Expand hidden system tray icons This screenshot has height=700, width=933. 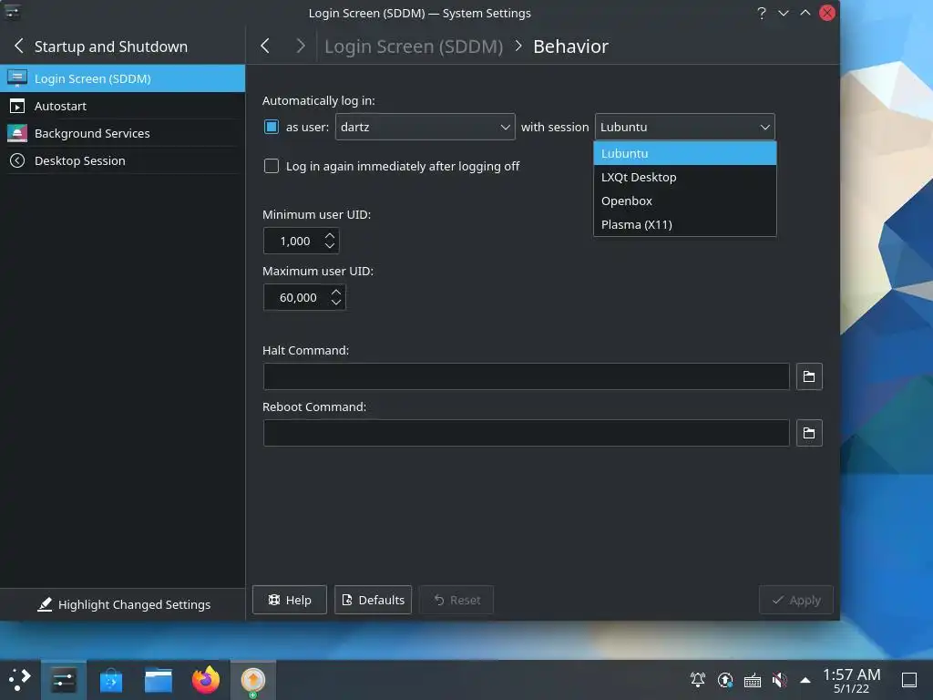coord(805,680)
